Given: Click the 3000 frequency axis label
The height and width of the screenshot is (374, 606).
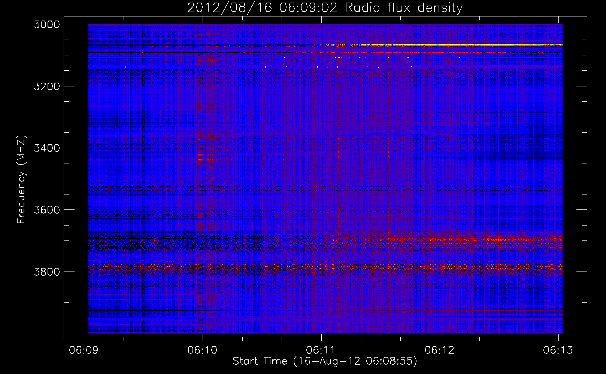Looking at the screenshot, I should coord(47,24).
